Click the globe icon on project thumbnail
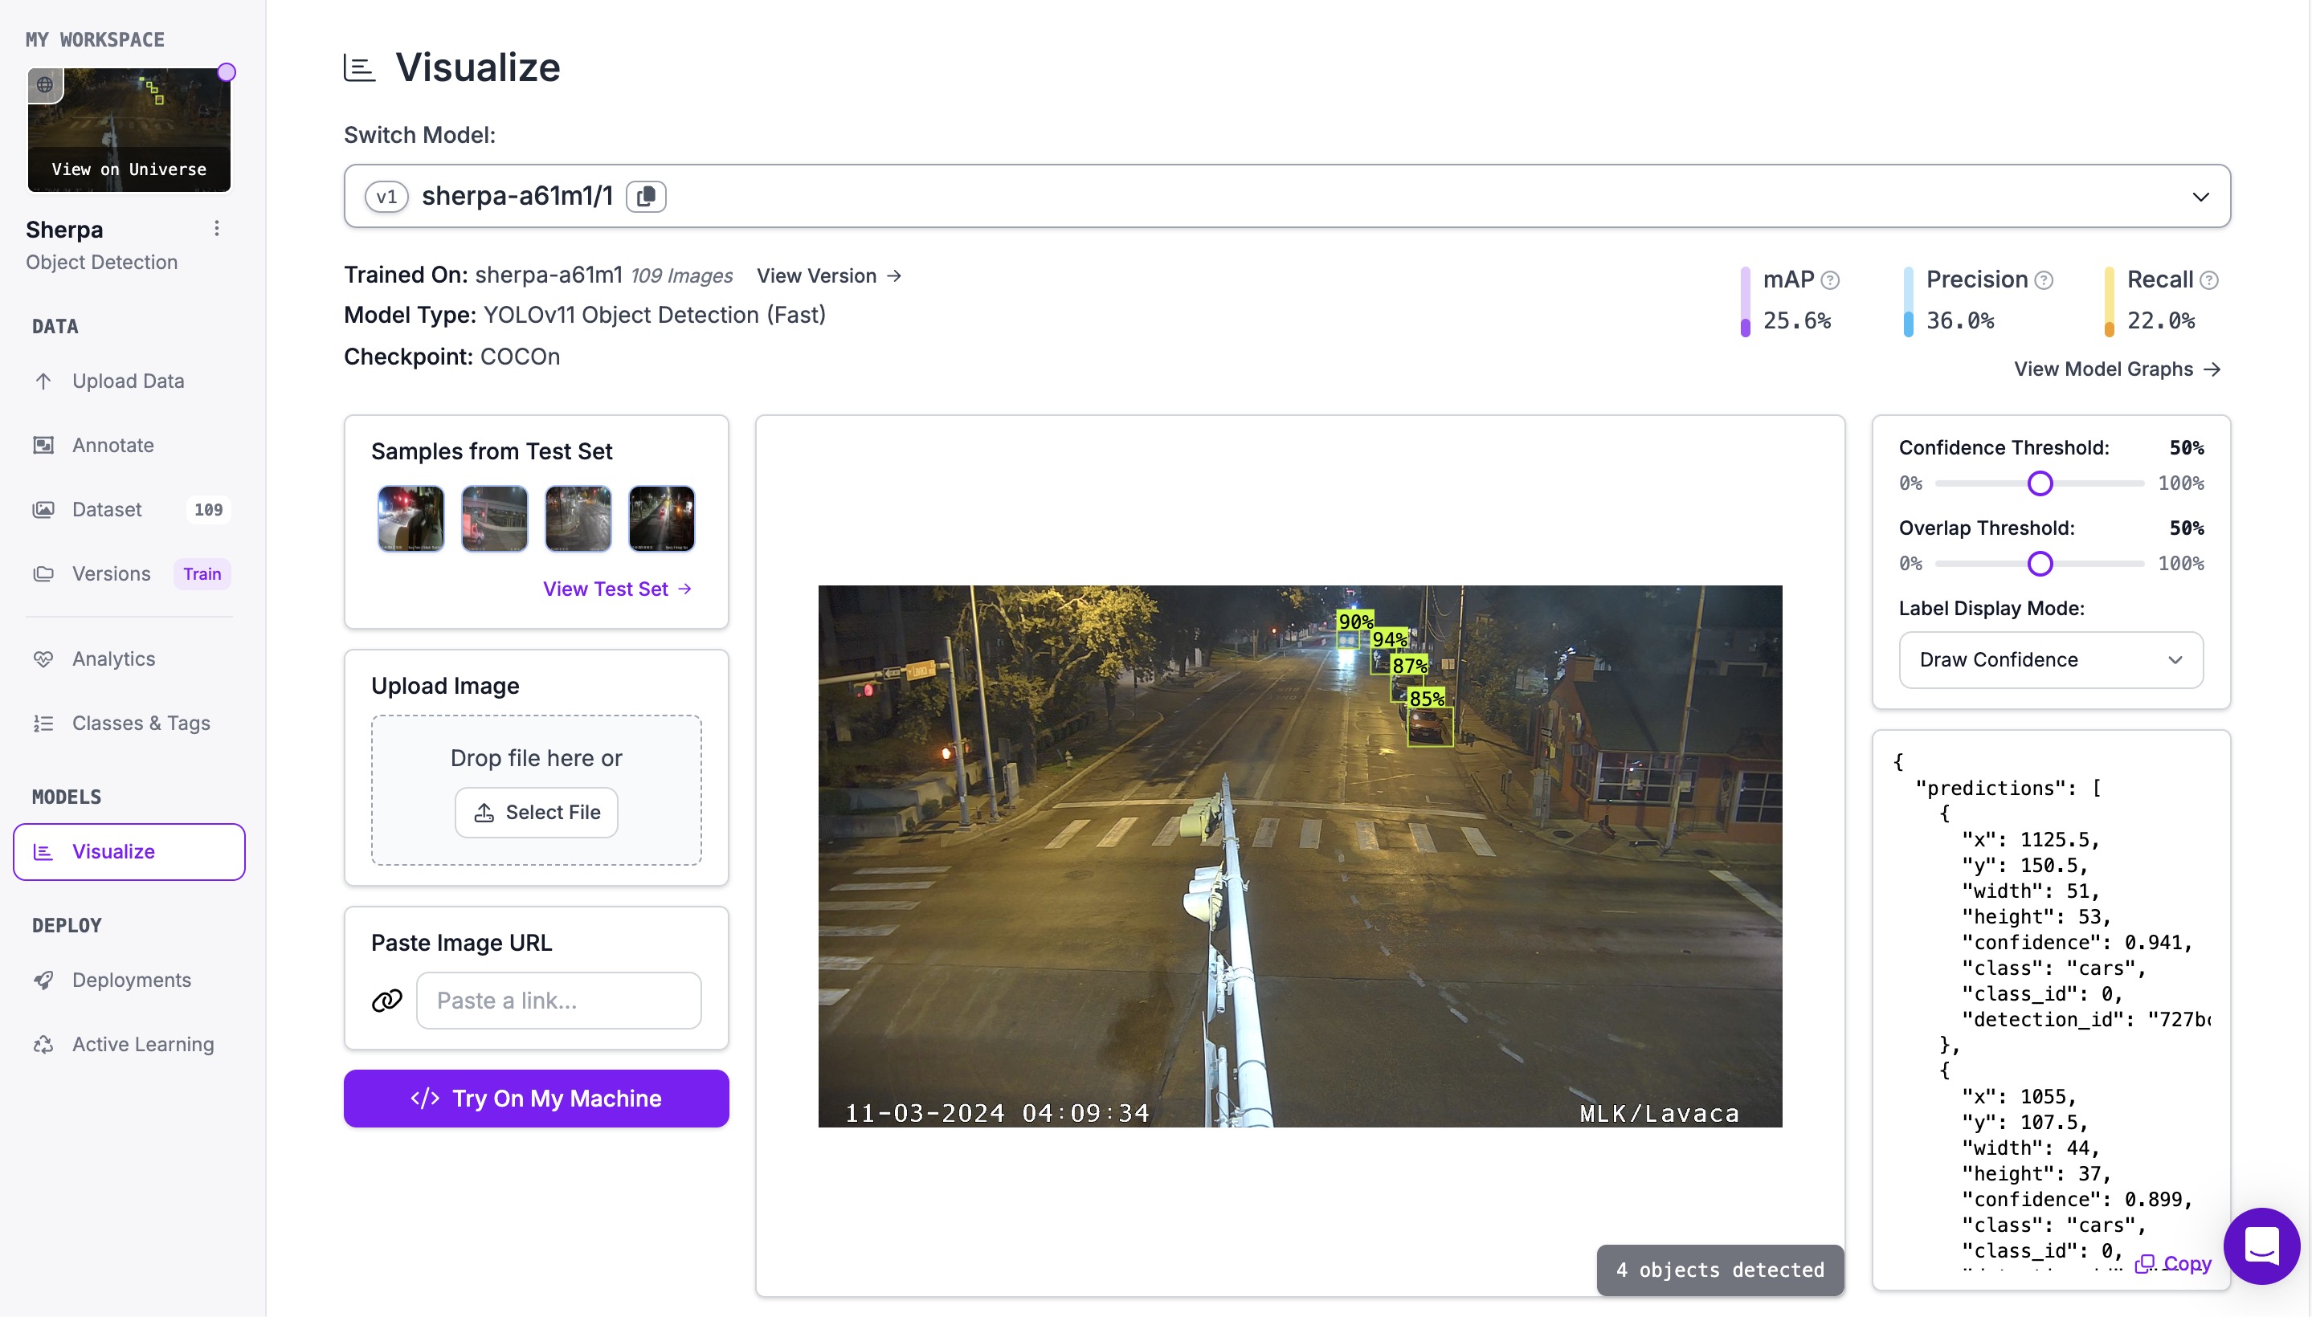 pyautogui.click(x=44, y=85)
